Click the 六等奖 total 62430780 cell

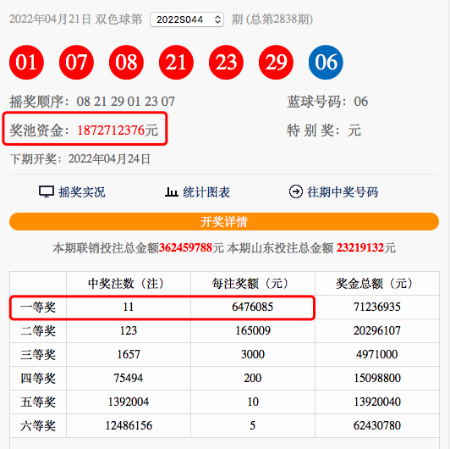(377, 425)
